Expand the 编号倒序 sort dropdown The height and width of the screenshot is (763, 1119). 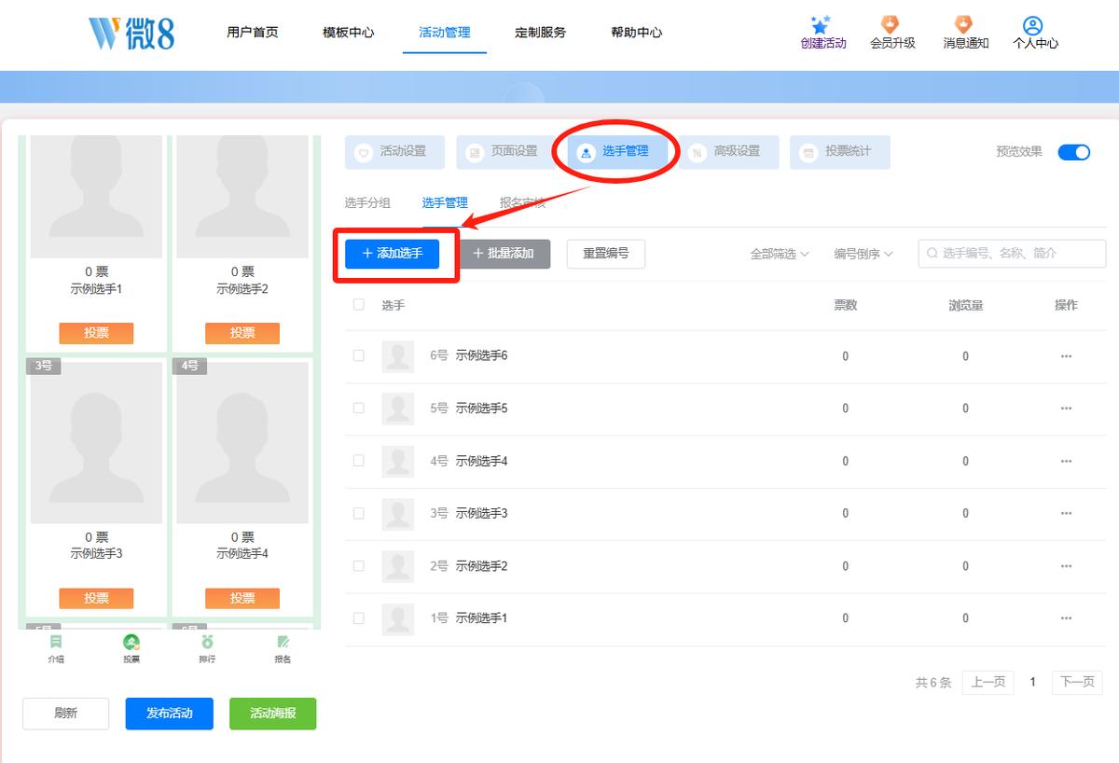click(863, 254)
